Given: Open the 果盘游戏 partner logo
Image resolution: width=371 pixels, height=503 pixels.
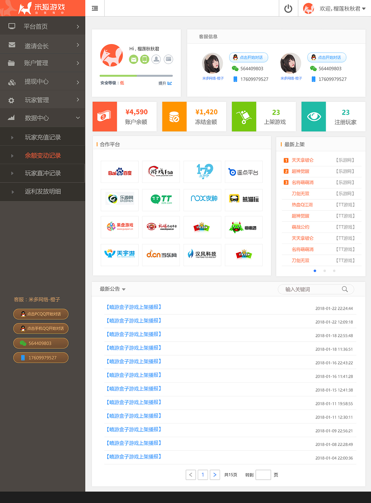Looking at the screenshot, I should pos(120,227).
